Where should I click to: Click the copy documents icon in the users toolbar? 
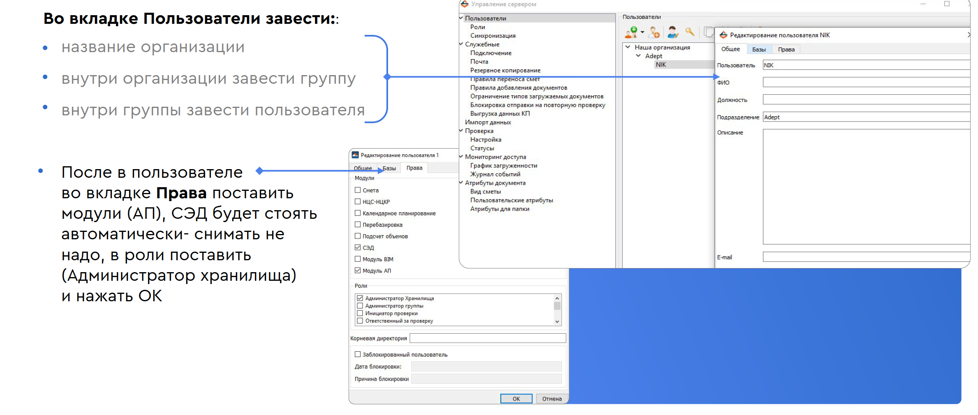(709, 32)
